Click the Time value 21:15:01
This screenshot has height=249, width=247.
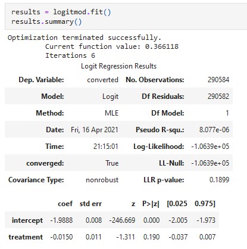tap(106, 147)
